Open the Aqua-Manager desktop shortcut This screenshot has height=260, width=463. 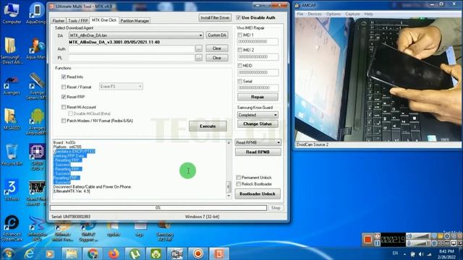[x=37, y=48]
